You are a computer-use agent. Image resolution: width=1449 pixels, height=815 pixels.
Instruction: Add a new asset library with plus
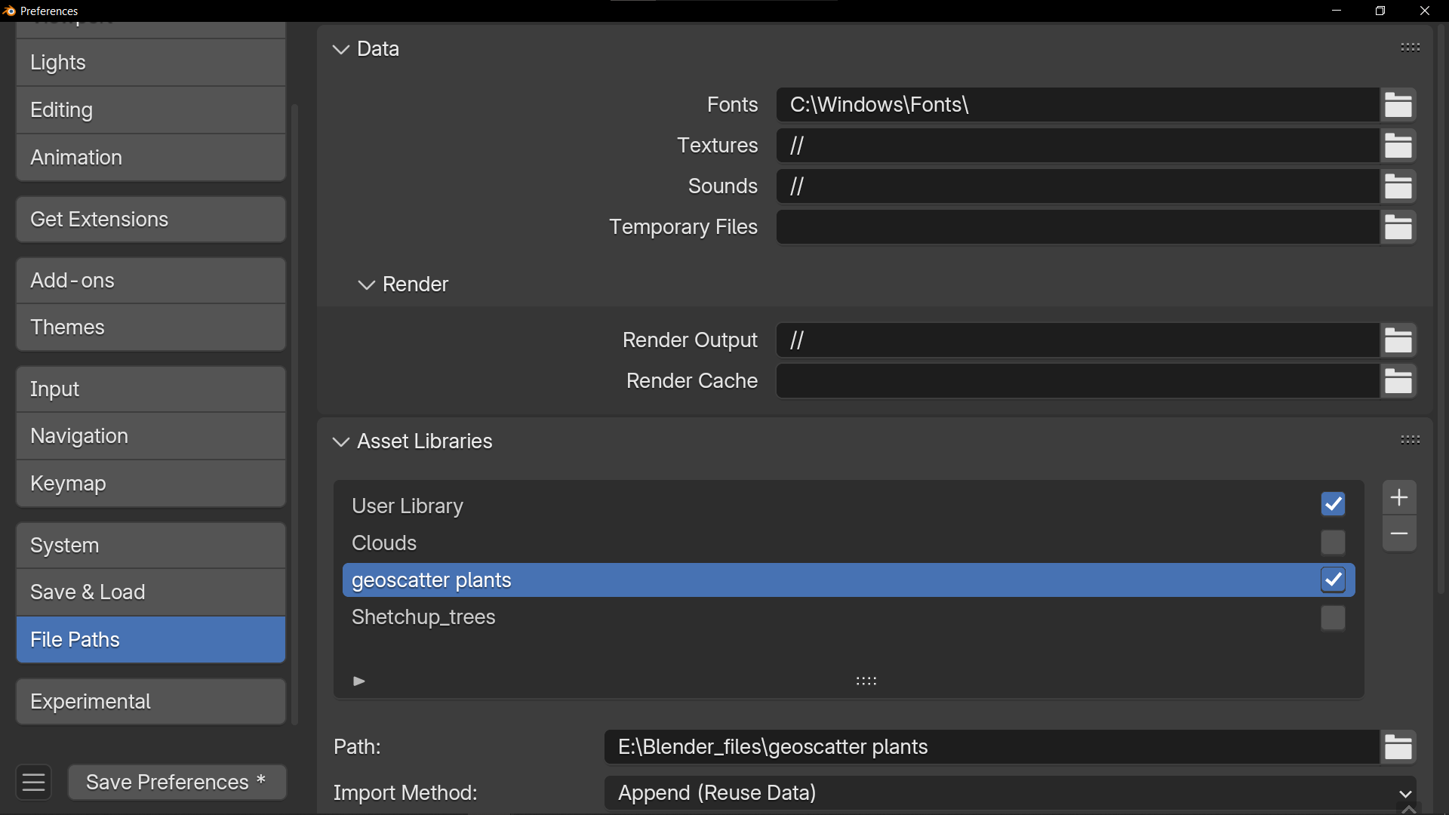coord(1399,498)
